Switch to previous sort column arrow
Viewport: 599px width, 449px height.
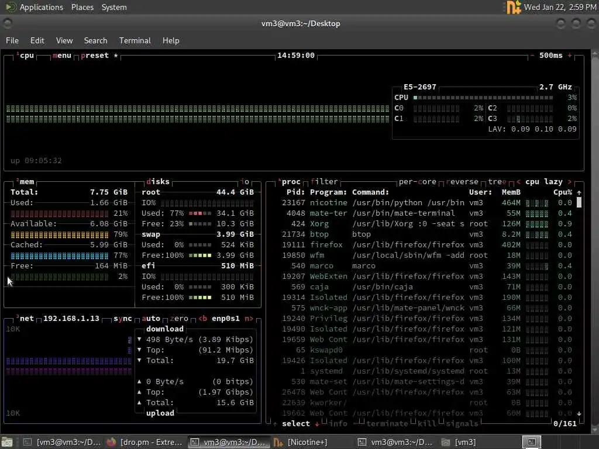[x=518, y=182]
